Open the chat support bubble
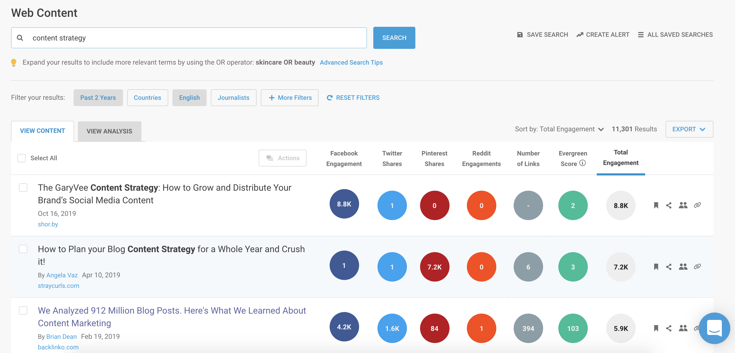 [x=714, y=328]
